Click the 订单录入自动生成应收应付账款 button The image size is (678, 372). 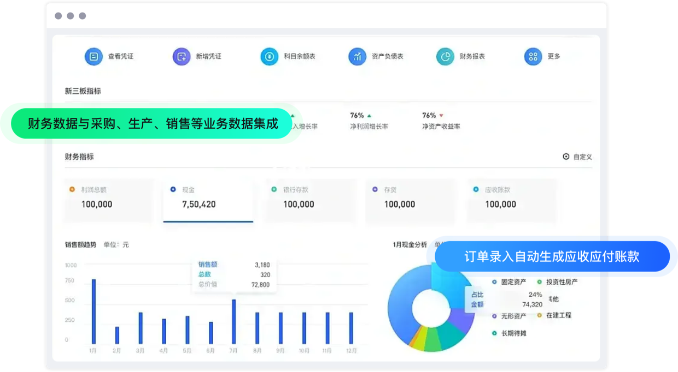point(552,256)
